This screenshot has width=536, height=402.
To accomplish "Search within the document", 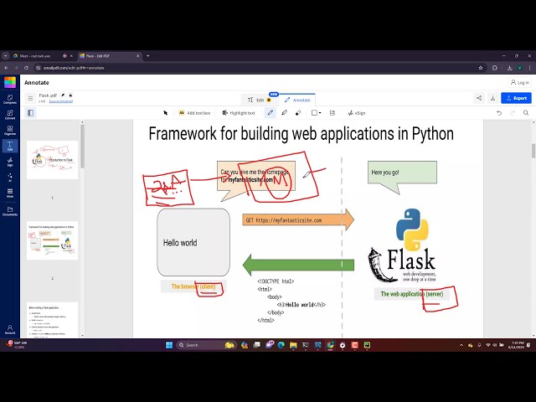I will pos(526,113).
